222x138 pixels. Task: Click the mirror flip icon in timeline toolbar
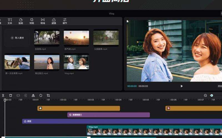tap(33, 95)
